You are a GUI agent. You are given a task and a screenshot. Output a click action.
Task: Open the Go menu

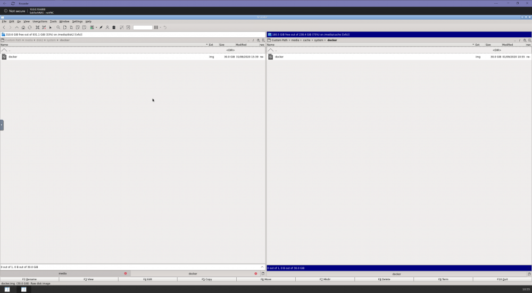(x=19, y=21)
